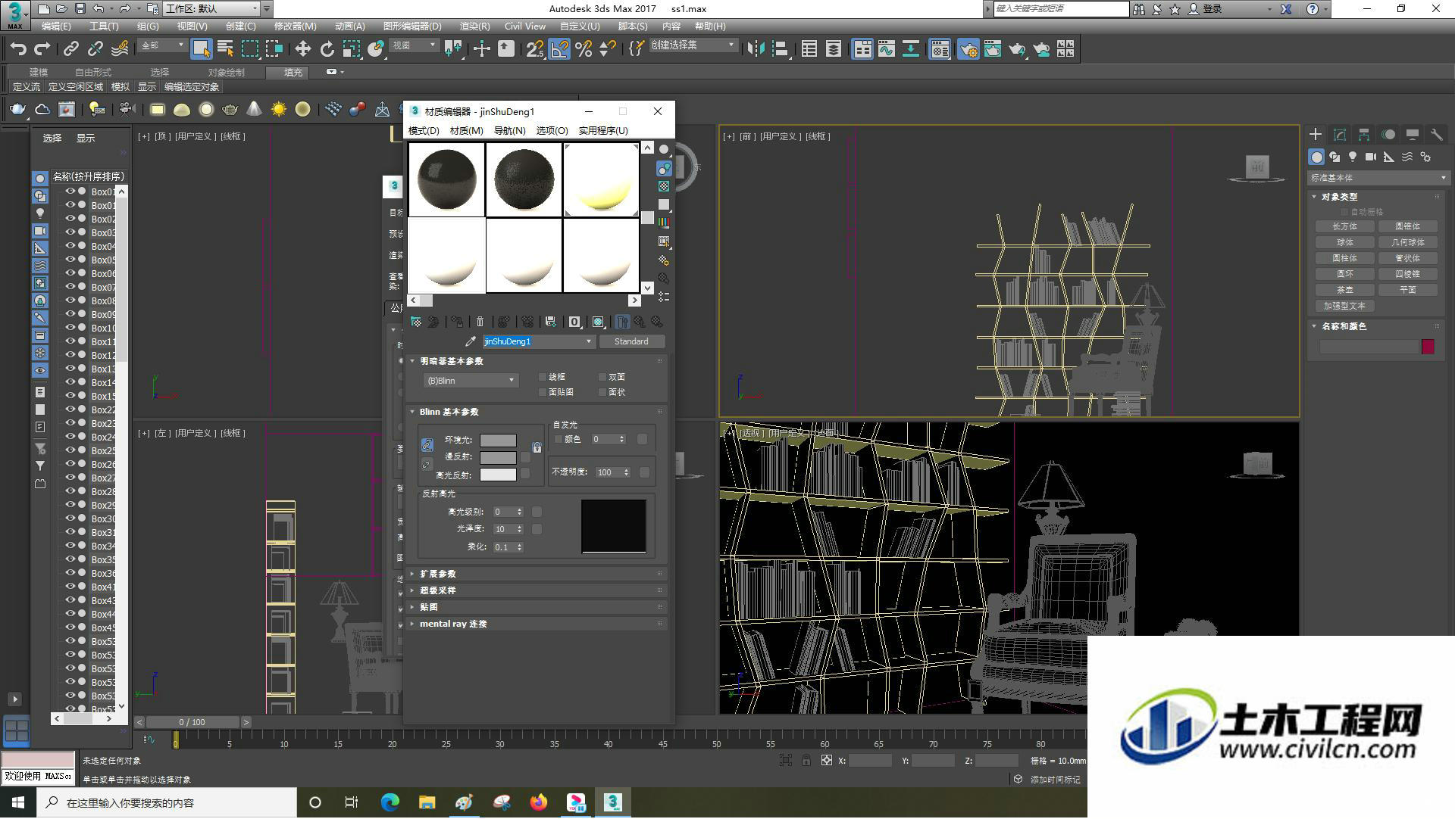This screenshot has width=1455, height=819.
Task: Click the Redo arrow in main toolbar
Action: [42, 49]
